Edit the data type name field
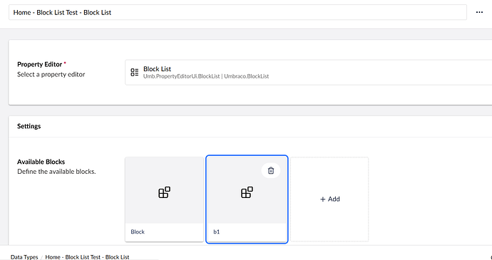The width and height of the screenshot is (492, 260). [237, 12]
